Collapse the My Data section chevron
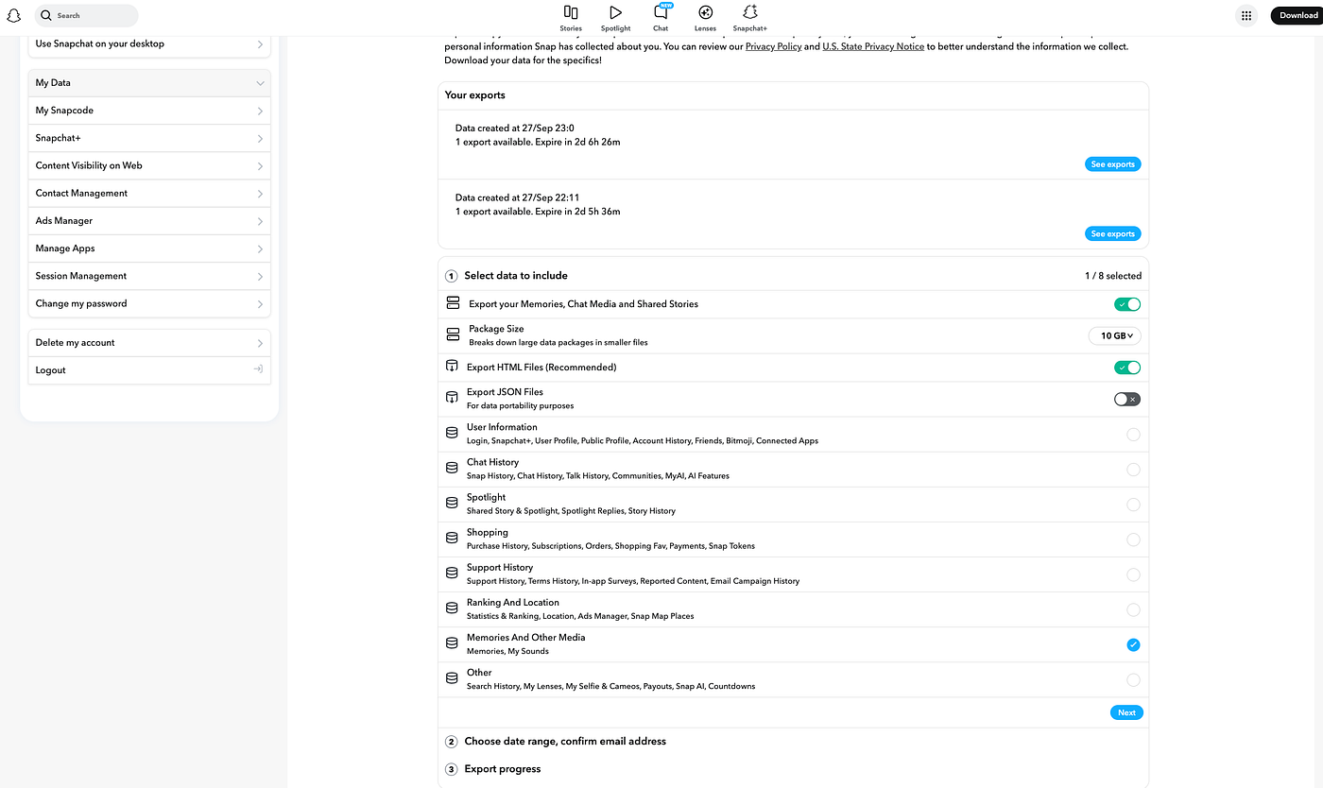Screen dimensions: 1323x788 pos(260,83)
